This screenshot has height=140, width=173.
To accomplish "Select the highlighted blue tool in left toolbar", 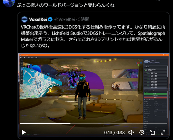I will (22, 69).
